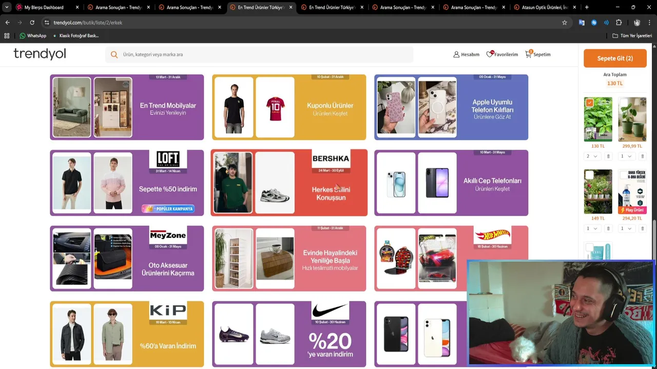Open quantity dropdown for 299,99 TL item
Viewport: 657px width, 369px height.
pos(626,156)
